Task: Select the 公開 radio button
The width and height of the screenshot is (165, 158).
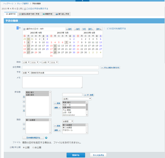Action: [x=24, y=148]
